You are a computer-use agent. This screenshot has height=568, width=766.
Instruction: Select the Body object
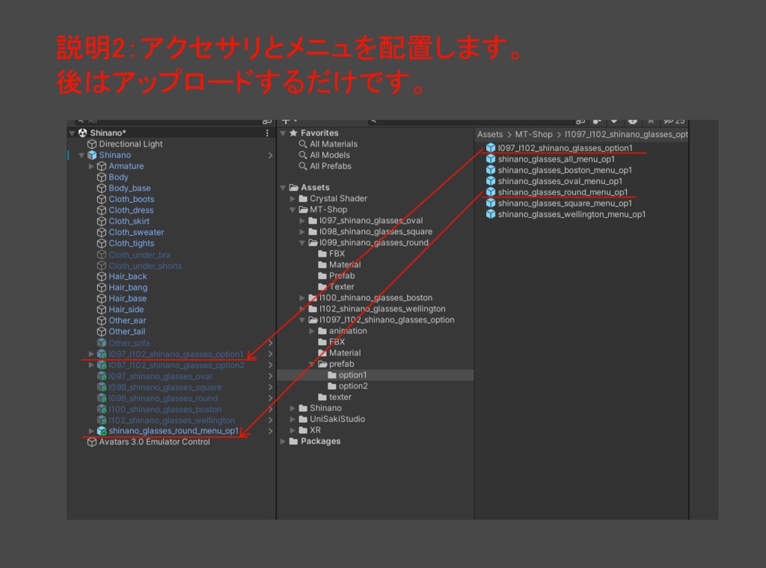click(x=118, y=177)
